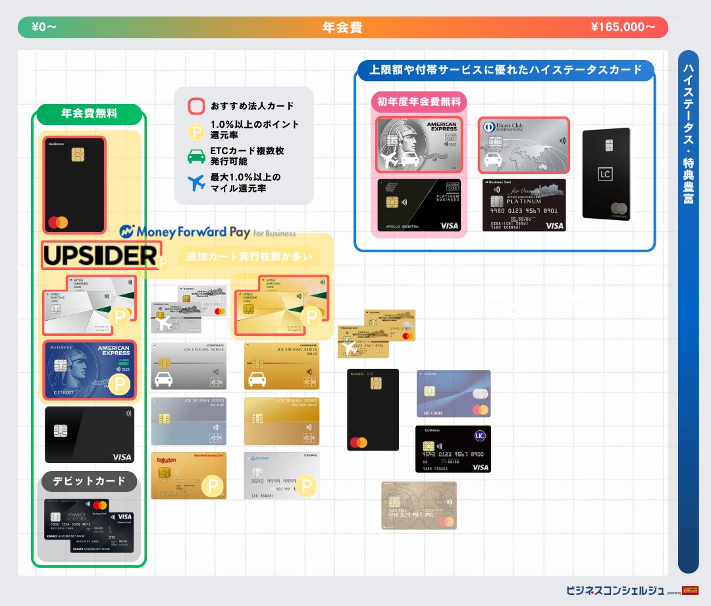Click the ビジネスコンシェルジュ logo text
The image size is (711, 606).
[x=616, y=590]
